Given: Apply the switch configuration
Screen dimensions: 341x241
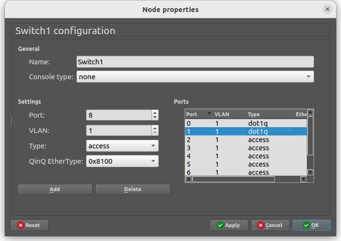Looking at the screenshot, I should coord(229,225).
